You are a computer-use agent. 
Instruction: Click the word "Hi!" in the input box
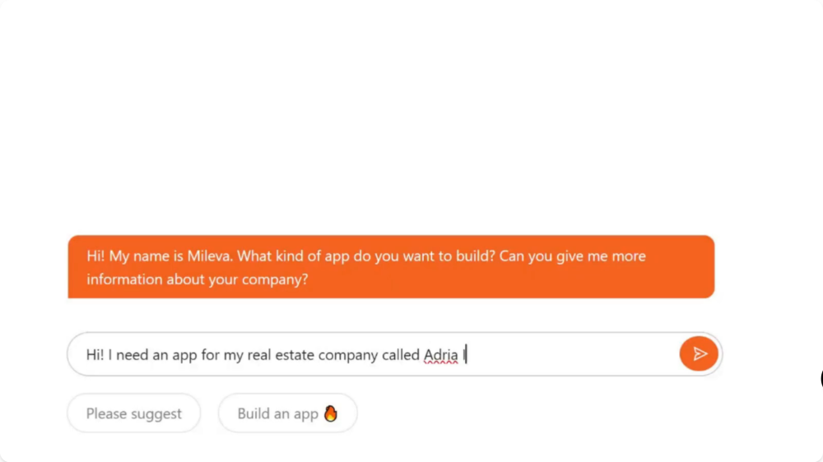pos(95,355)
